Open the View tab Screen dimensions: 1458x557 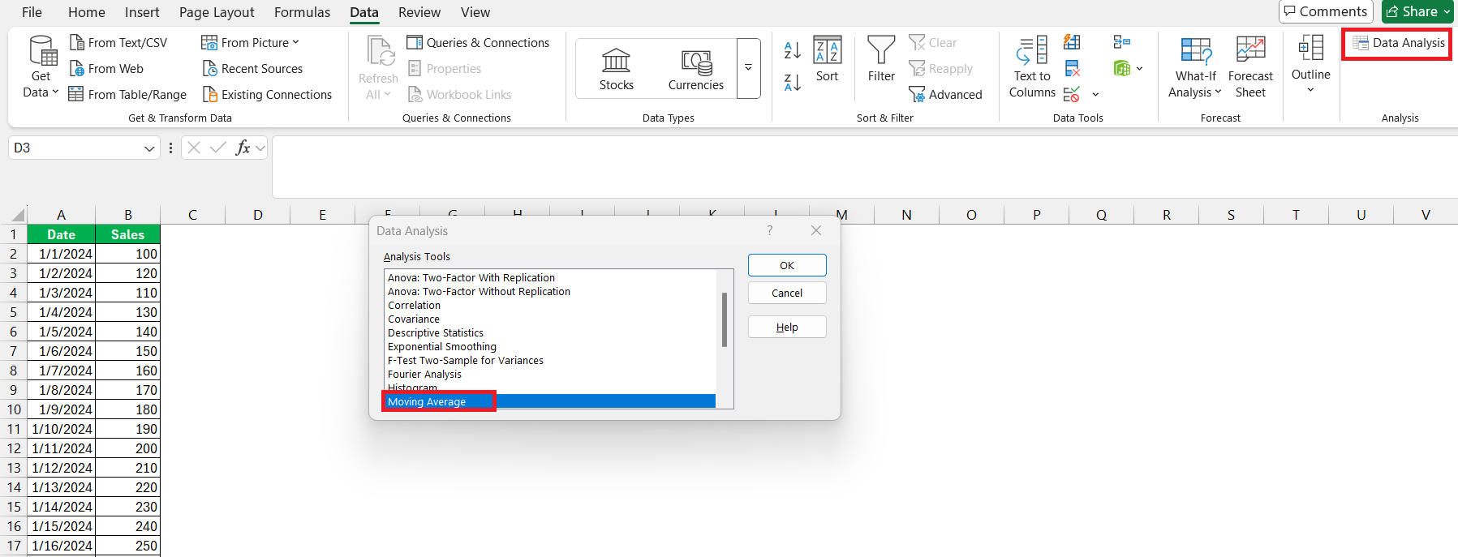(475, 12)
